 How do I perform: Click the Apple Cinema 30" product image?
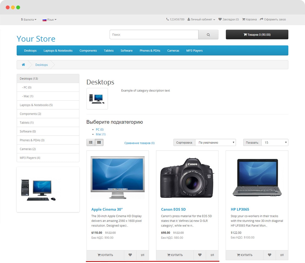[117, 178]
